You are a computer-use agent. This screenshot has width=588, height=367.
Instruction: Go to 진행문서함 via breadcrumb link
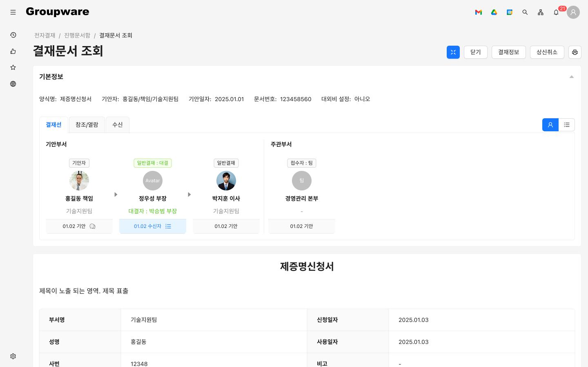[77, 35]
